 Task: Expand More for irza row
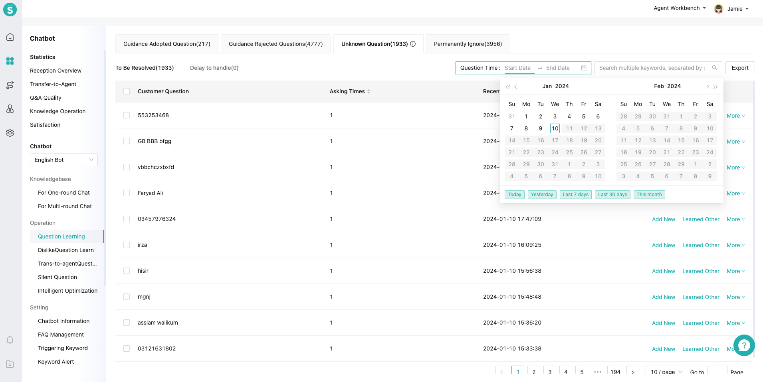point(736,245)
